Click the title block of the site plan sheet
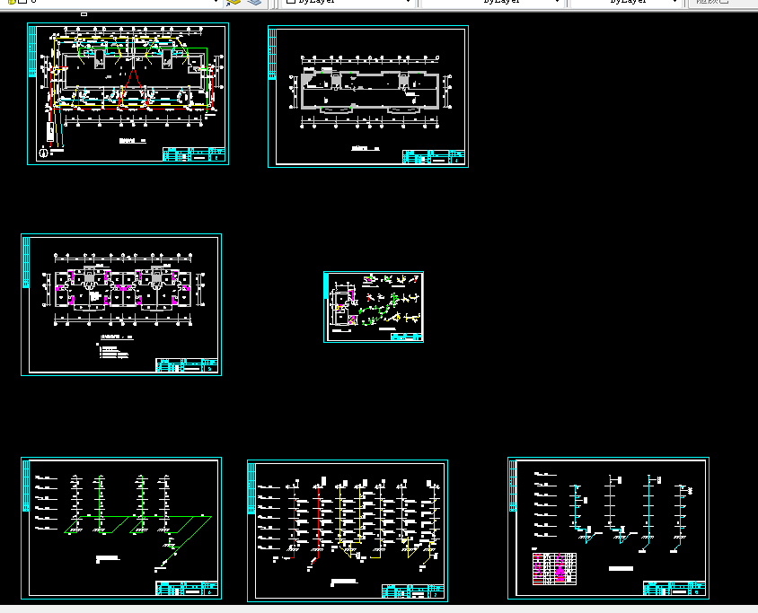This screenshot has width=758, height=613. pos(194,154)
